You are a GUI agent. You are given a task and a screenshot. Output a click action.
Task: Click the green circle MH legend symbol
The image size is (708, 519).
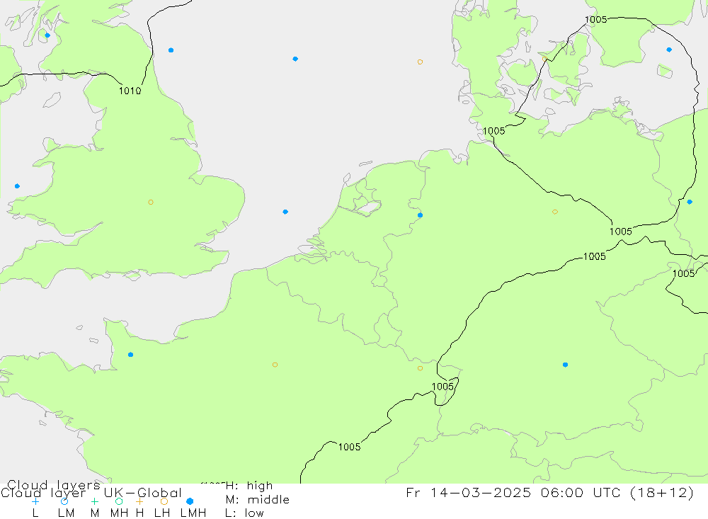point(119,501)
